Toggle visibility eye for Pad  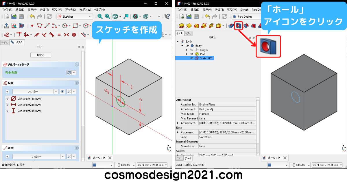pos(192,54)
